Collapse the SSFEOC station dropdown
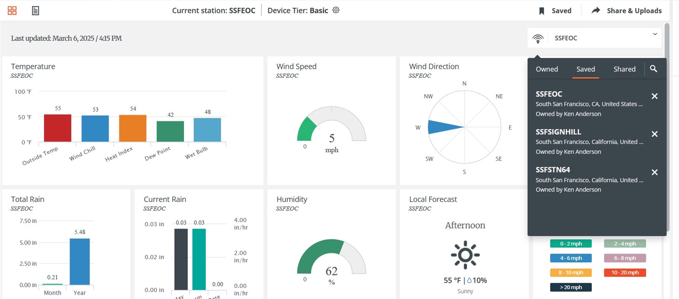Image resolution: width=679 pixels, height=299 pixels. pos(655,34)
